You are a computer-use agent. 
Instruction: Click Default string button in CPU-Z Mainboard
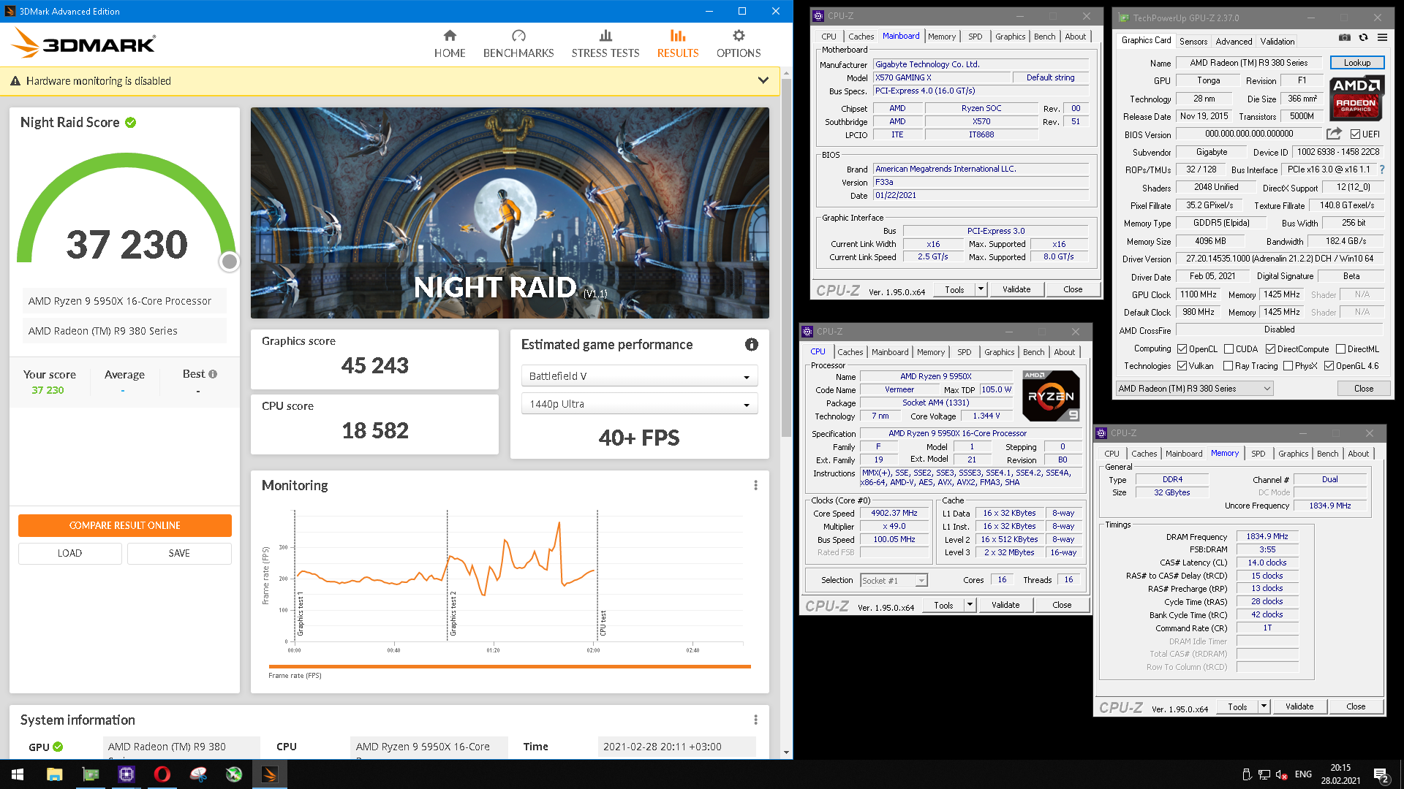(x=1050, y=77)
